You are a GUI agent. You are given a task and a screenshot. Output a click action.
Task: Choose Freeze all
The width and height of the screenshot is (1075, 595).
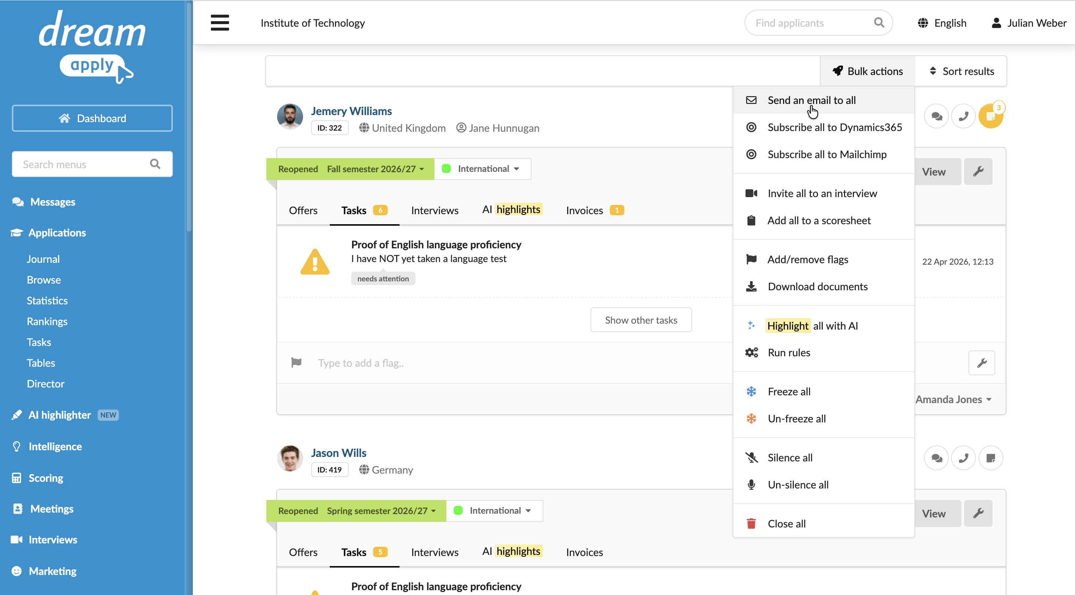(823, 392)
